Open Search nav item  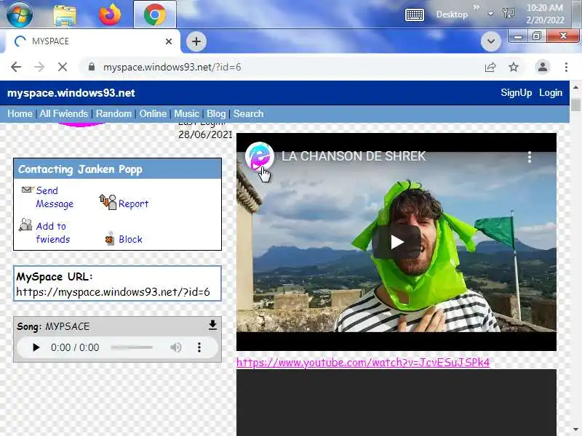(x=248, y=113)
